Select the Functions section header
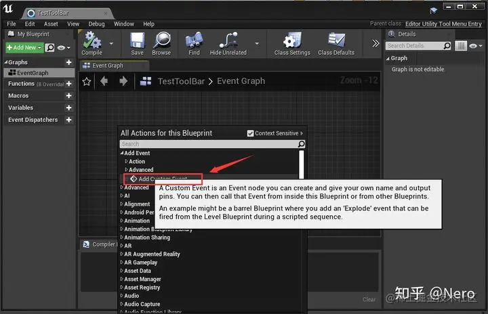 coord(21,84)
